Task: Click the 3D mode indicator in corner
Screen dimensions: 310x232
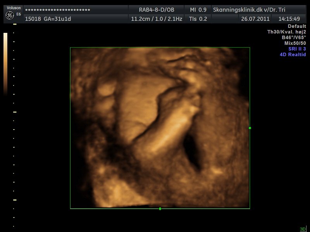Action: [303, 229]
